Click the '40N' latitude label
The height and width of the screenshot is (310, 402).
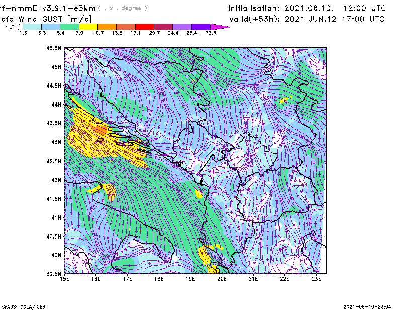pyautogui.click(x=56, y=255)
